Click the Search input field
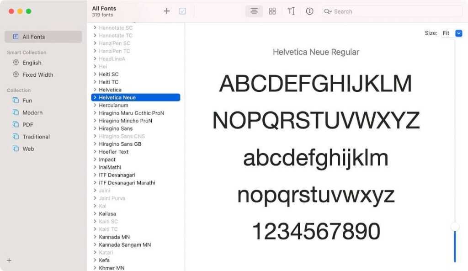468x271 pixels. tap(392, 11)
